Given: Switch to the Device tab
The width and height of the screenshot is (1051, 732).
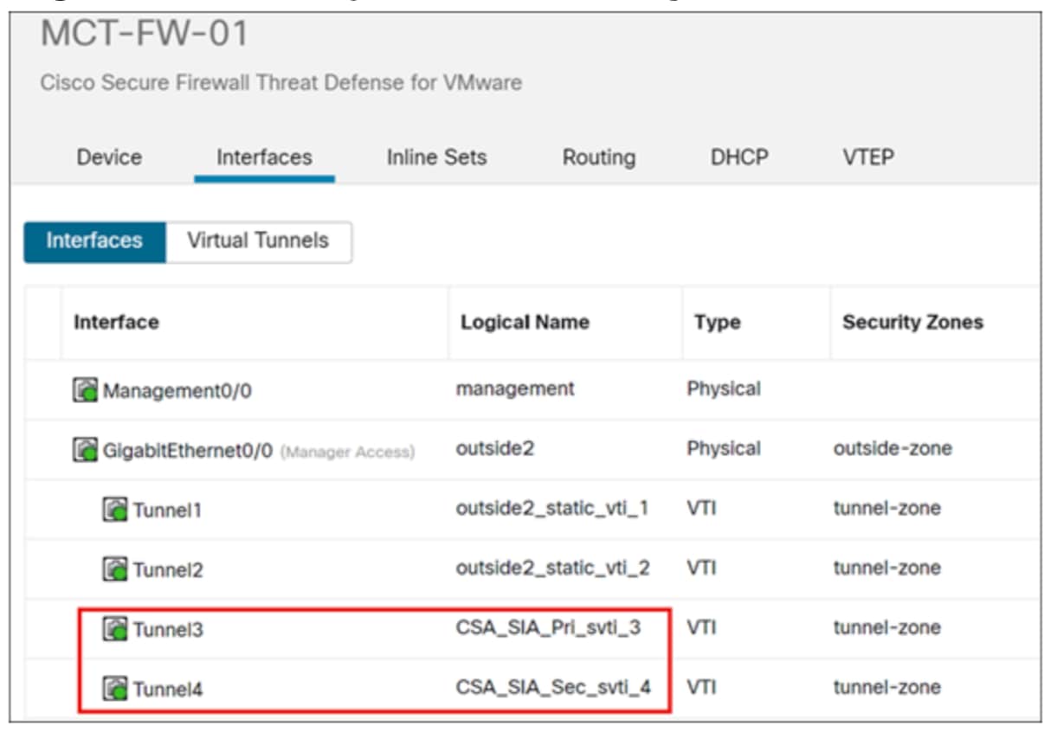Looking at the screenshot, I should point(109,157).
